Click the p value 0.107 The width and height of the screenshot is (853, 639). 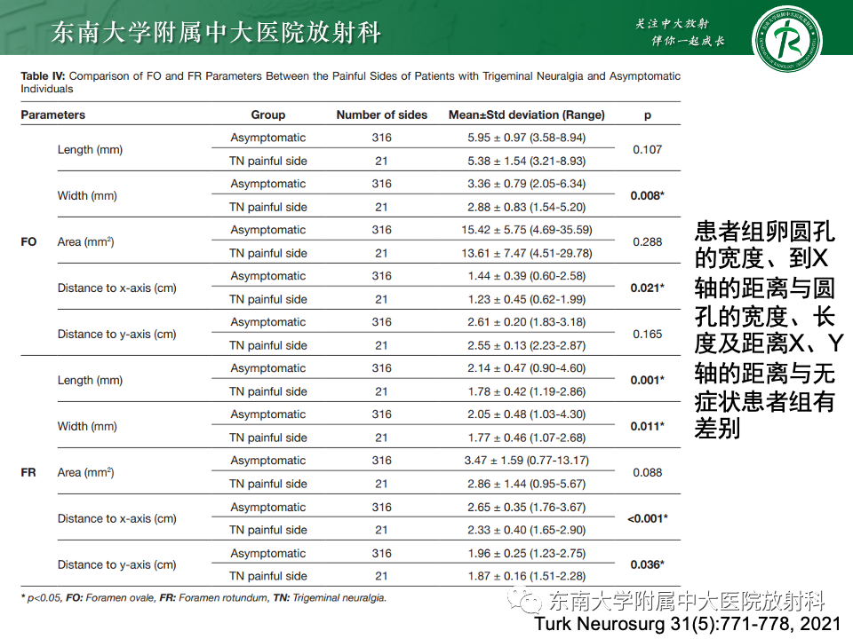coord(648,149)
